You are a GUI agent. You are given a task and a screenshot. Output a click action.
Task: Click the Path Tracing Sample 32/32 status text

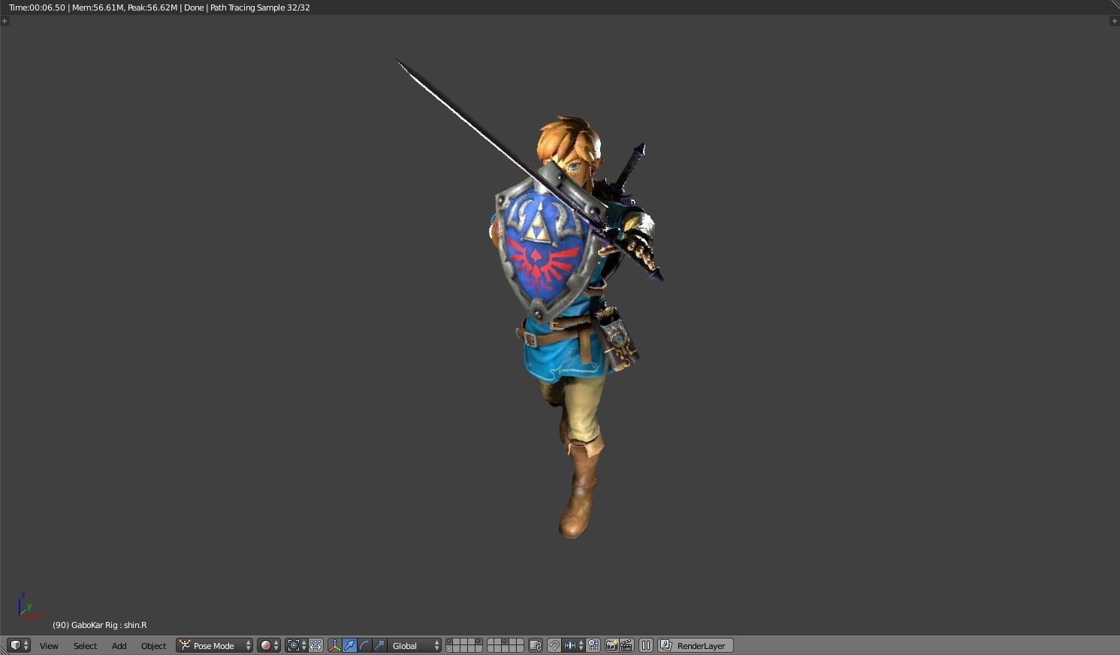click(260, 8)
